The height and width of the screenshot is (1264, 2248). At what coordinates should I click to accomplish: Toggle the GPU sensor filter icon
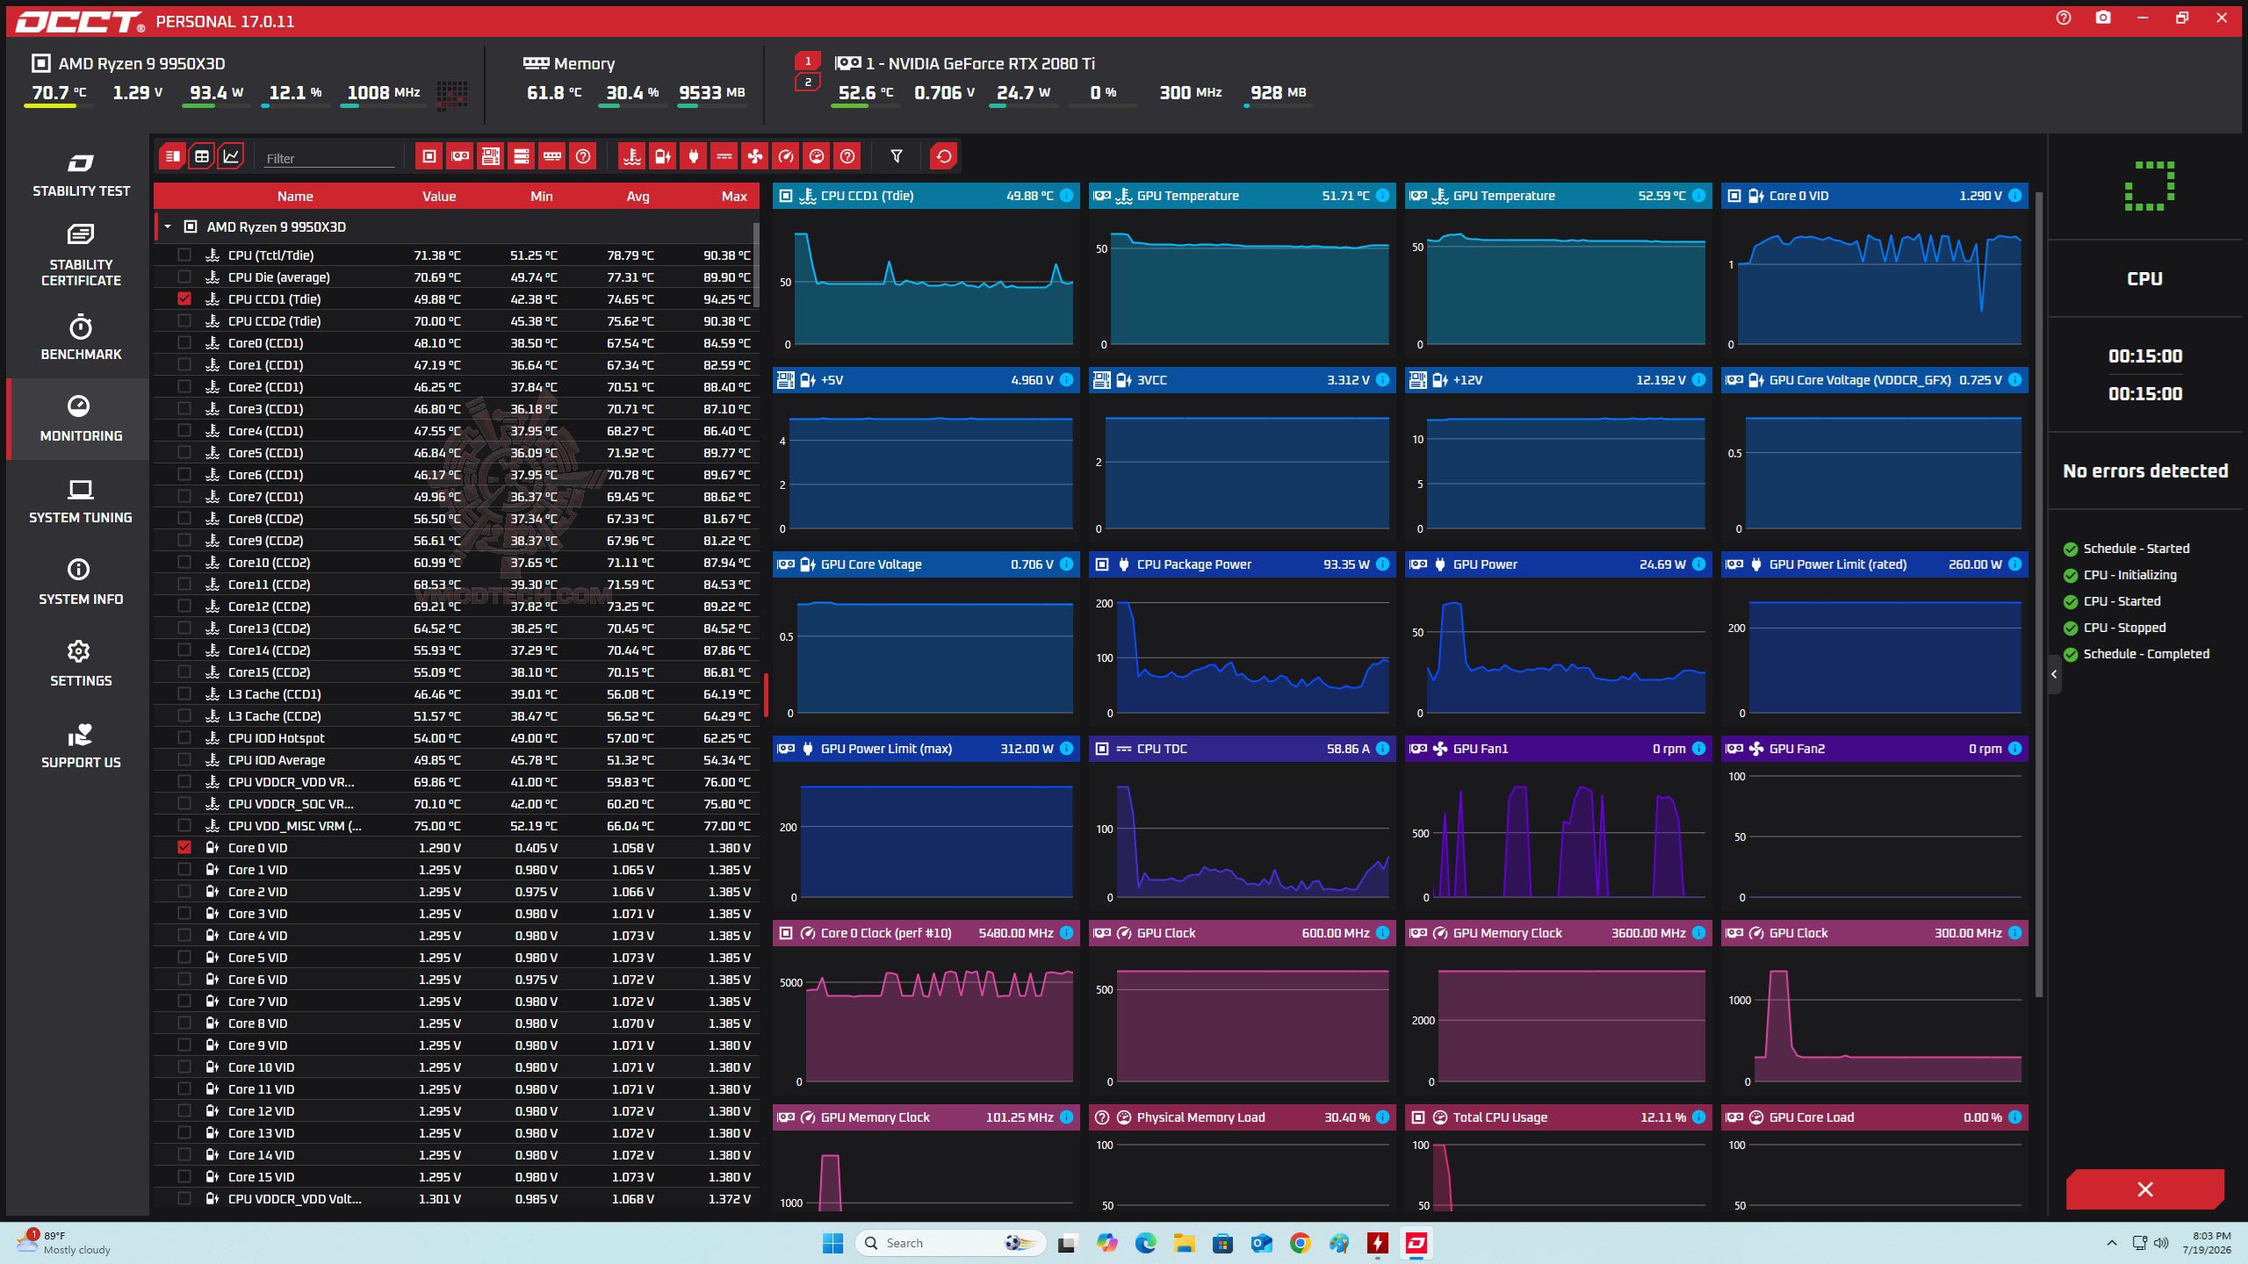click(x=460, y=156)
